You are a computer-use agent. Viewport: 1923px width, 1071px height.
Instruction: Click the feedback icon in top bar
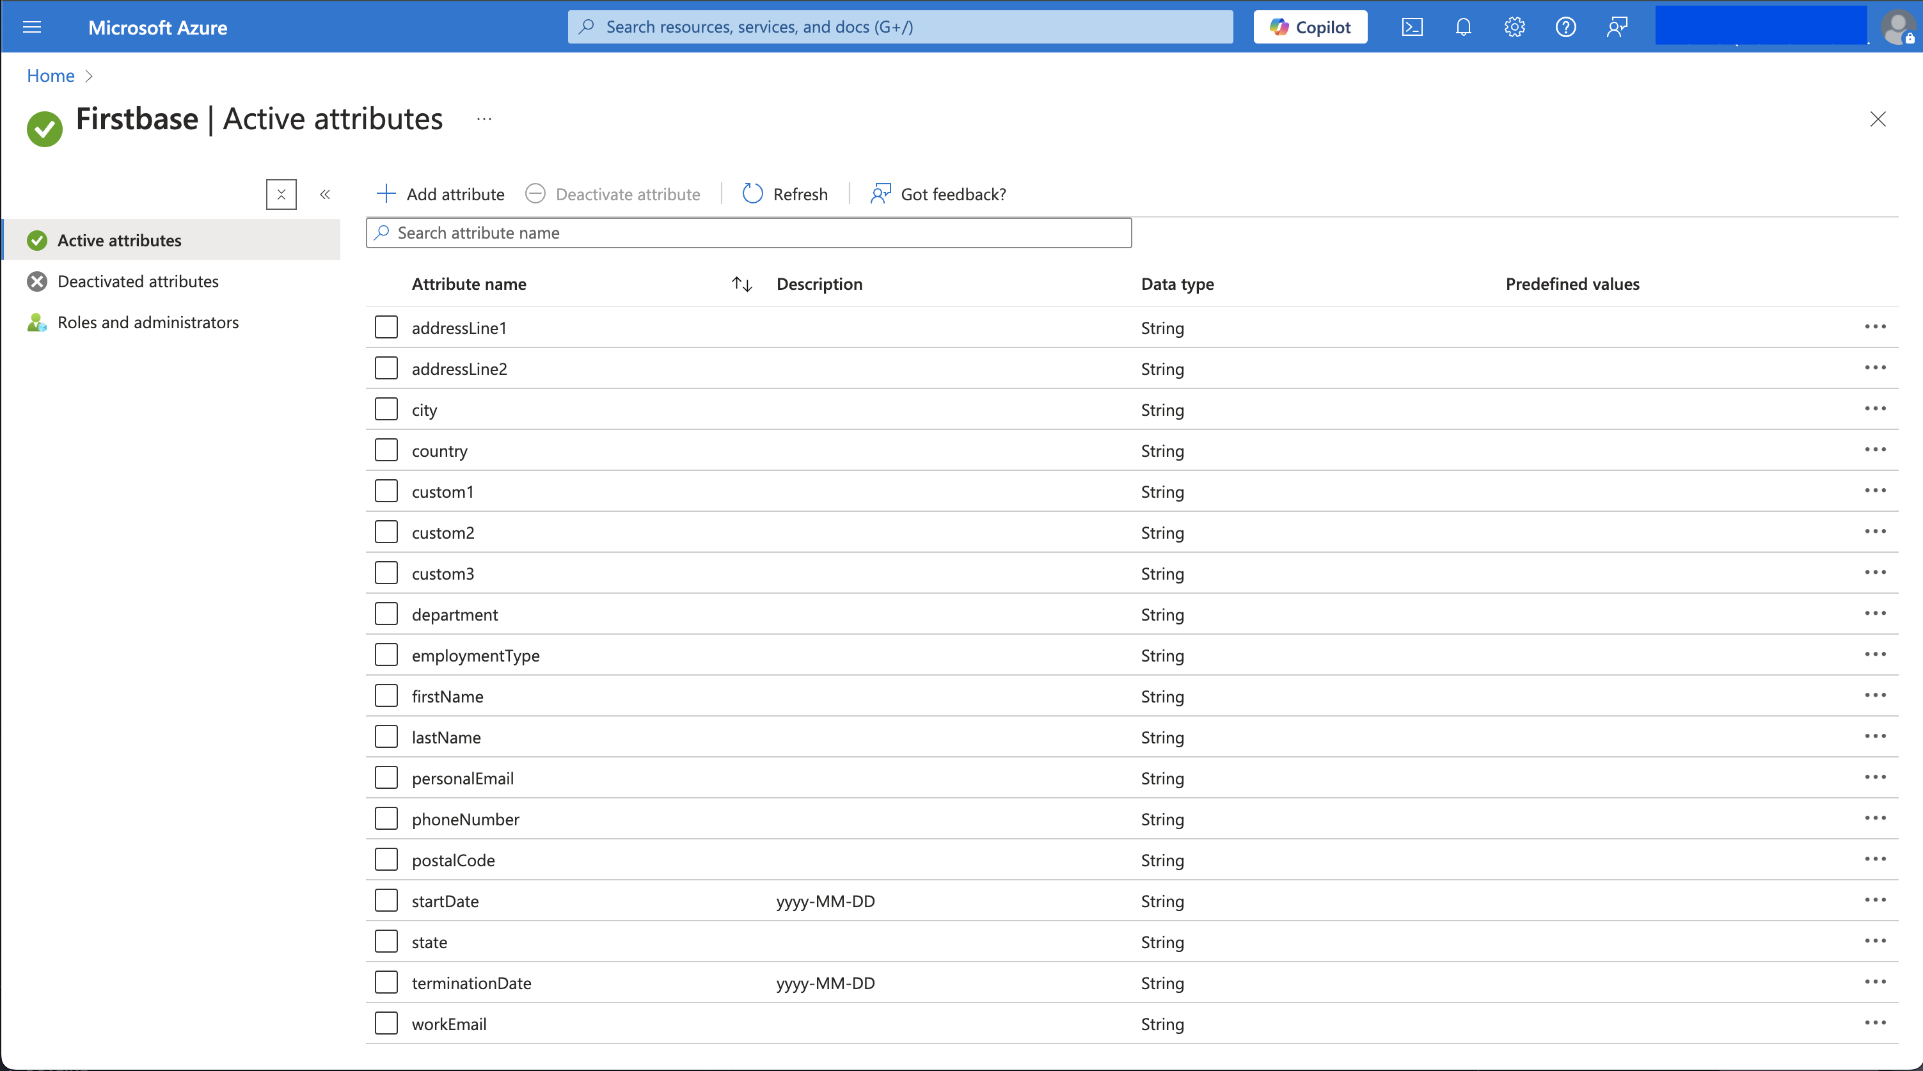[1617, 28]
